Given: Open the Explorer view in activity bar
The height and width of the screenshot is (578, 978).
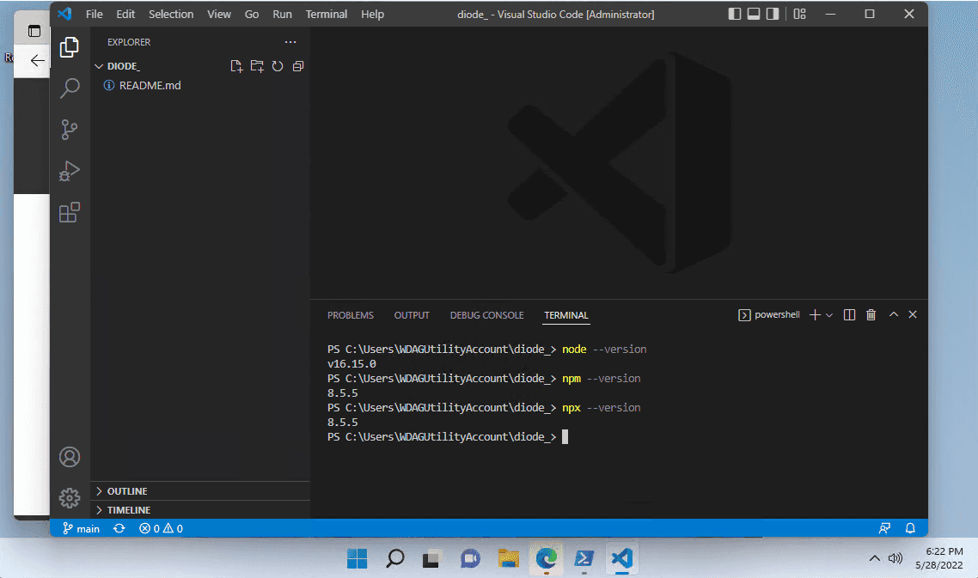Looking at the screenshot, I should tap(70, 47).
